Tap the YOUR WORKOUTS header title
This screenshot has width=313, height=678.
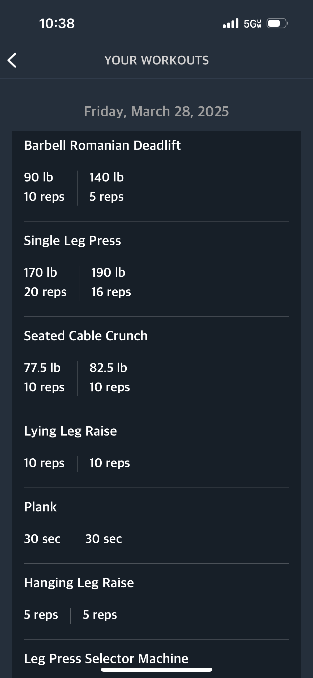[156, 60]
